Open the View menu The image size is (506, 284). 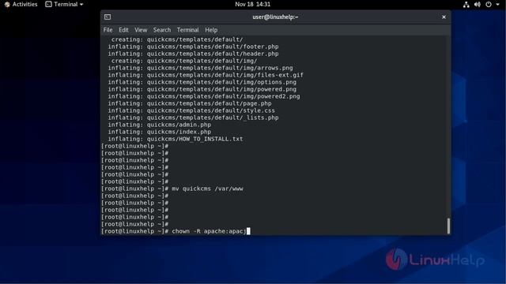pyautogui.click(x=141, y=30)
